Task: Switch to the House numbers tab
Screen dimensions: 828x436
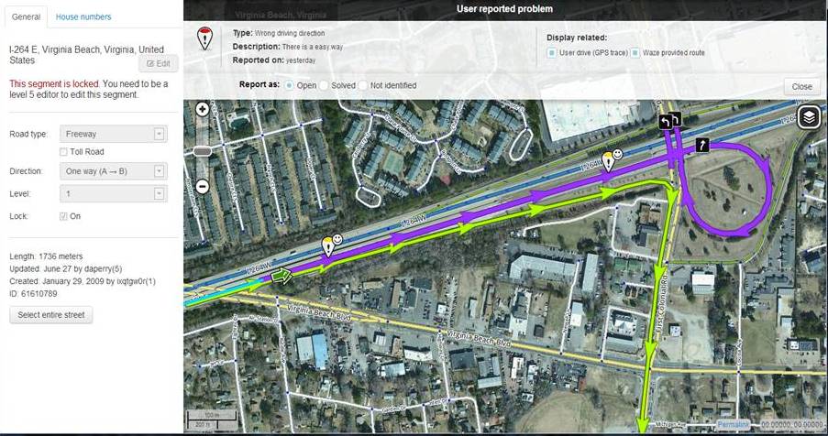Action: tap(83, 16)
